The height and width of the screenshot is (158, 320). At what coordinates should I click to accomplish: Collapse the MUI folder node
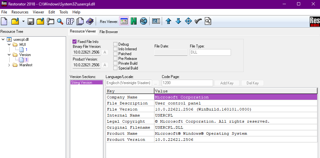[x=9, y=45]
